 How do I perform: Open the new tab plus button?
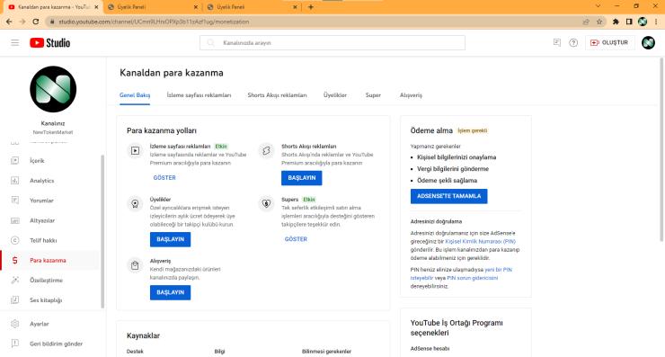[310, 7]
